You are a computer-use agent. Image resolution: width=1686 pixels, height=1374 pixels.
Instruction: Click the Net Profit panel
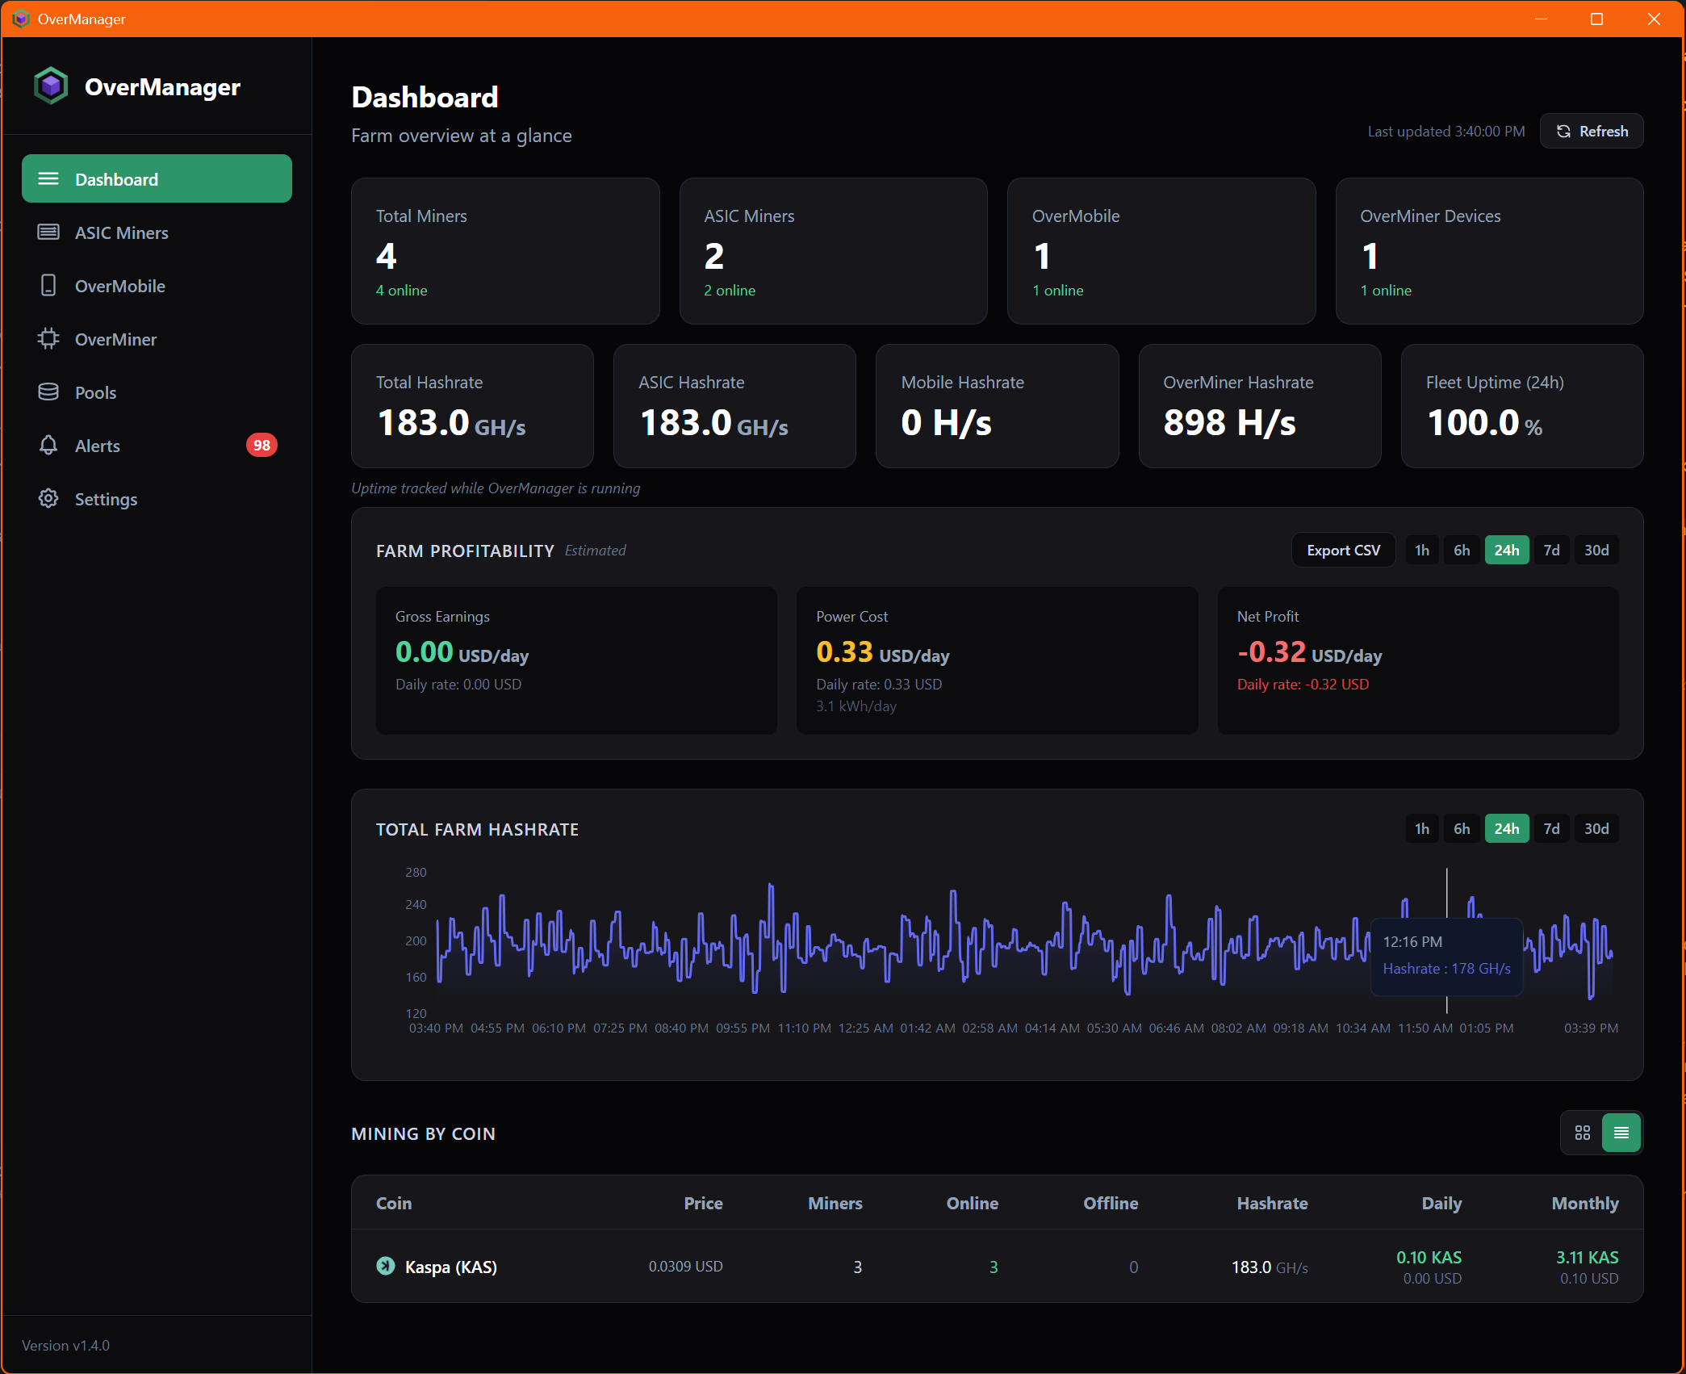[x=1418, y=660]
